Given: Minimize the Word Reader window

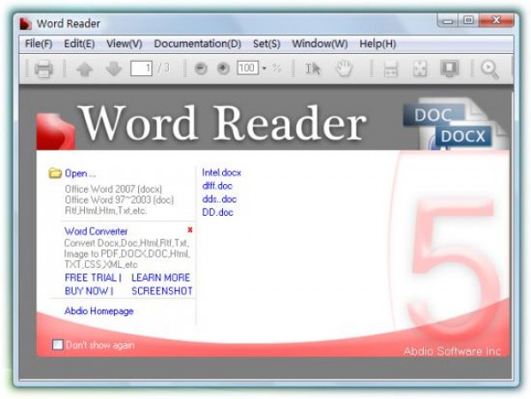Looking at the screenshot, I should [448, 20].
